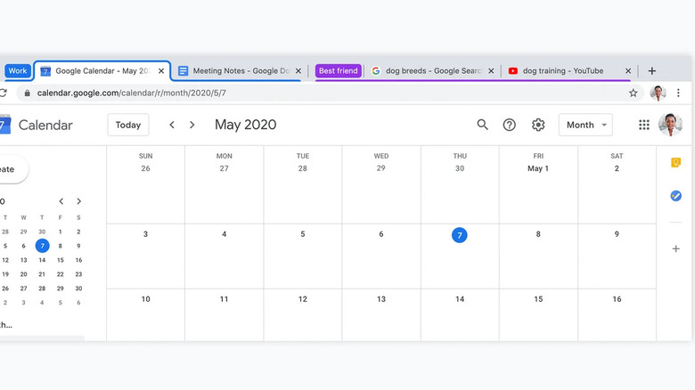The height and width of the screenshot is (390, 695).
Task: Select 21 in the mini calendar
Action: (42, 274)
